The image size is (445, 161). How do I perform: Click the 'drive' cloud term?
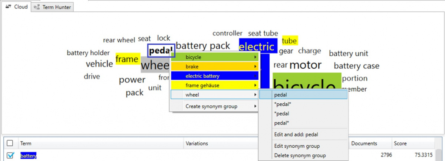click(92, 76)
